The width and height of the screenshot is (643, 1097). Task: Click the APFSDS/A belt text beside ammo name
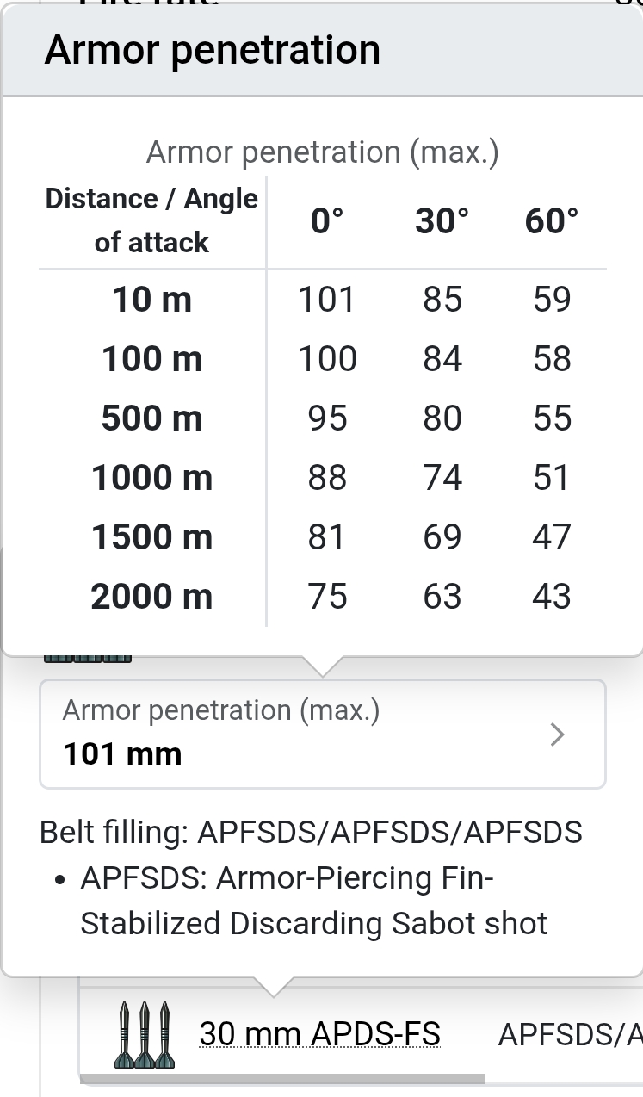click(570, 1034)
